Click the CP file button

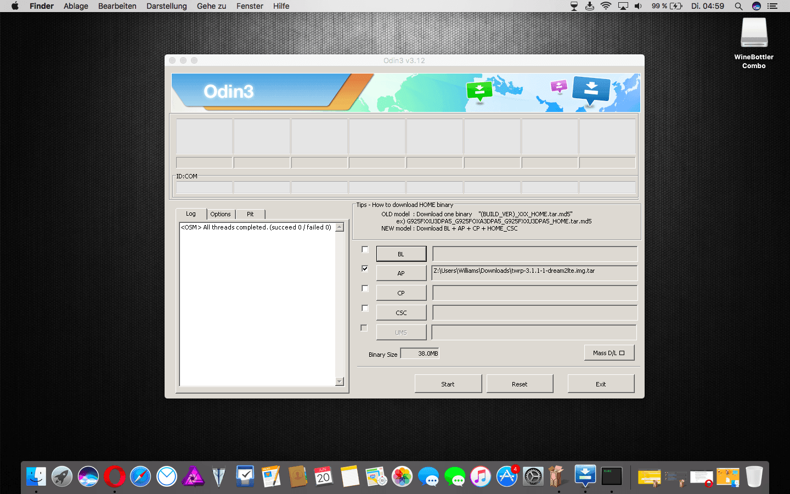click(x=401, y=293)
